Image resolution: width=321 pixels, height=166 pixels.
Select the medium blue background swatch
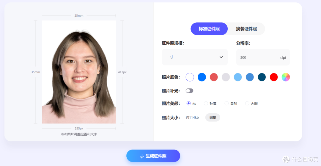250,77
